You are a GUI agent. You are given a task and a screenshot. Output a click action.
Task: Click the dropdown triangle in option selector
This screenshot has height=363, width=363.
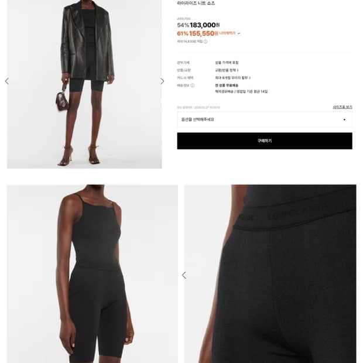click(344, 119)
